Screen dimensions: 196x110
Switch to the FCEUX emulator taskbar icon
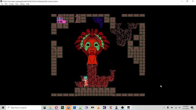[129, 108]
